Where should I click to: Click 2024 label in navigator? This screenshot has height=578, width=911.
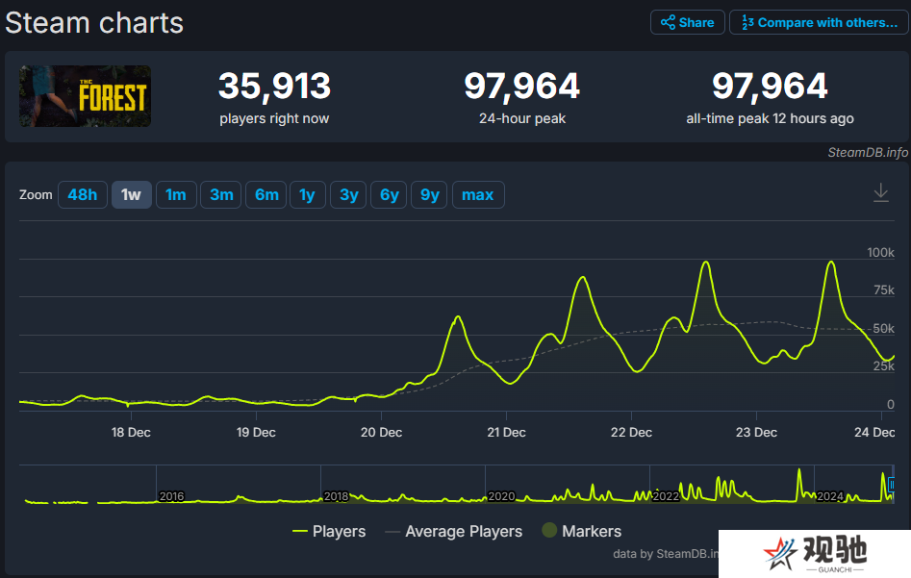coord(830,496)
